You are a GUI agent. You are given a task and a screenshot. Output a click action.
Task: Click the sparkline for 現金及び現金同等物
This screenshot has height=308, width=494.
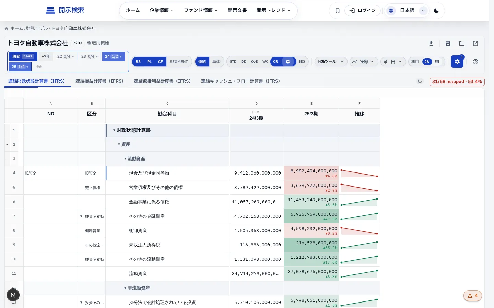(x=359, y=173)
